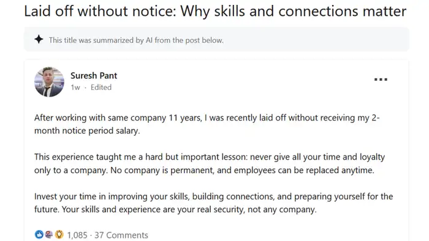Click the yellow lightbulb Insightful reaction icon
429x241 pixels.
(x=59, y=234)
